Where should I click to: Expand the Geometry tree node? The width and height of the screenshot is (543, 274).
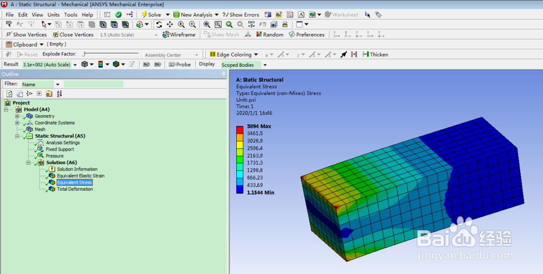point(17,116)
